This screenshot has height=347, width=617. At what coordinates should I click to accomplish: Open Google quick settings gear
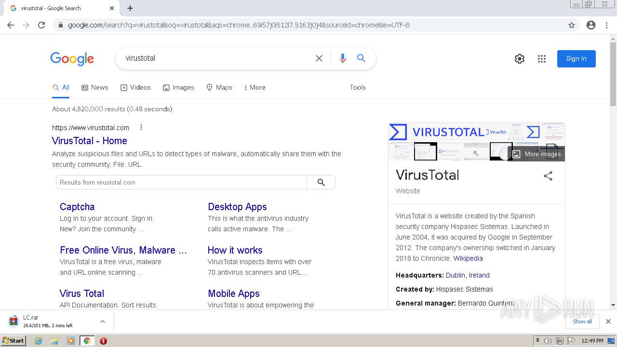520,59
